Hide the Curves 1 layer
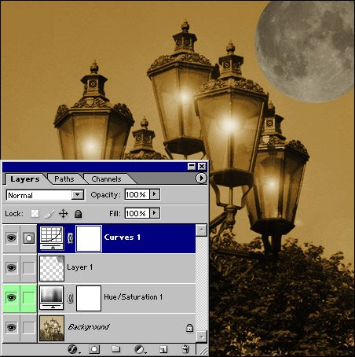 (x=11, y=238)
